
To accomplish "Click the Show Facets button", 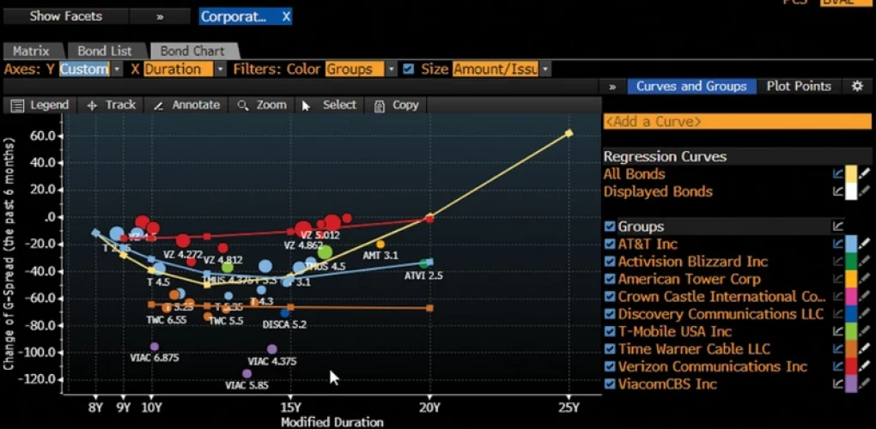I will (x=65, y=16).
